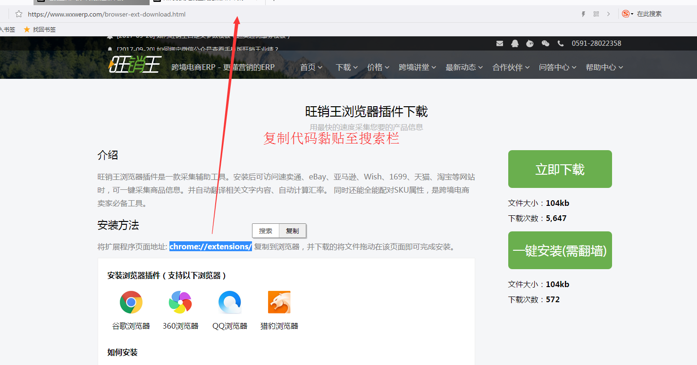Click the 安装浏览器插件（支持以下浏览器） heading
The image size is (697, 365).
[x=167, y=275]
